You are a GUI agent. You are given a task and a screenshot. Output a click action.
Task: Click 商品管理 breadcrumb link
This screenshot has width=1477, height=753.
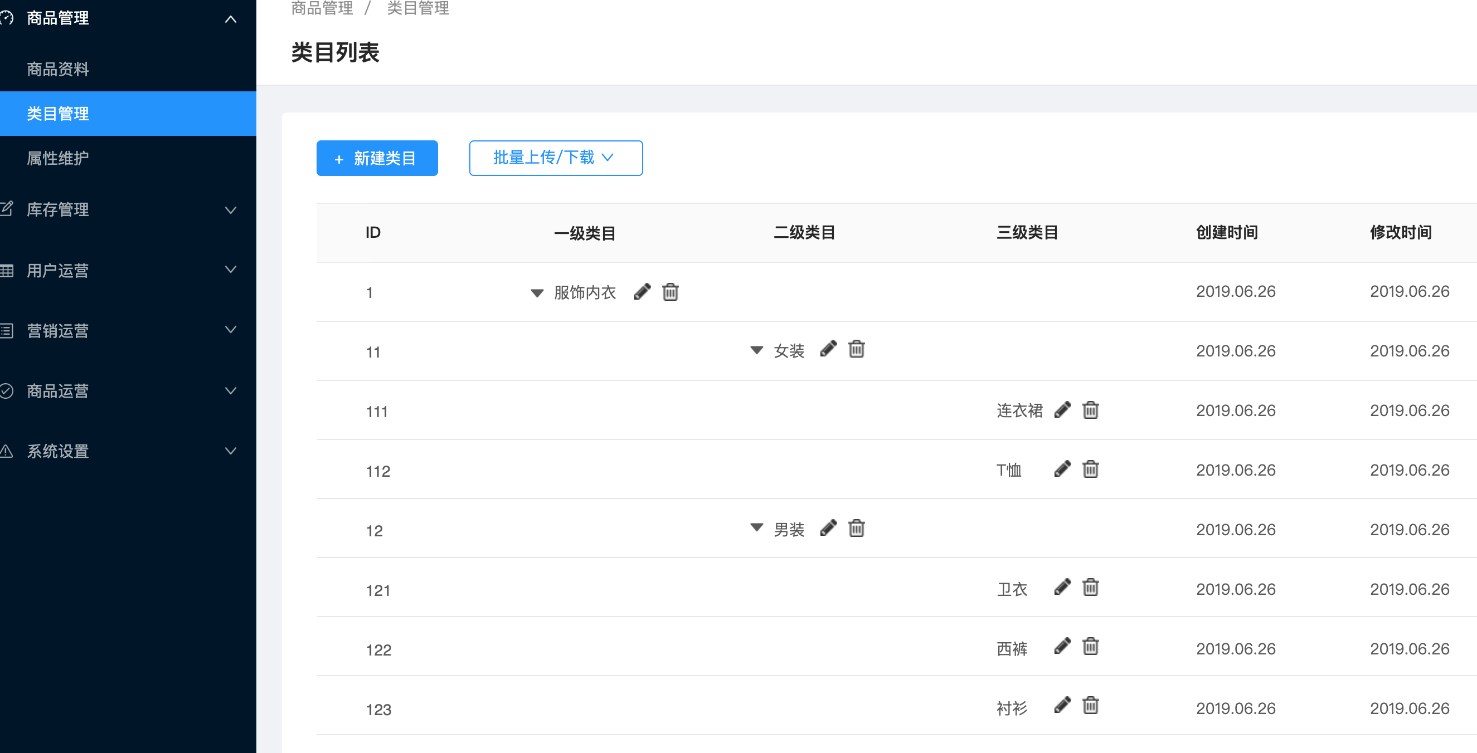tap(322, 7)
